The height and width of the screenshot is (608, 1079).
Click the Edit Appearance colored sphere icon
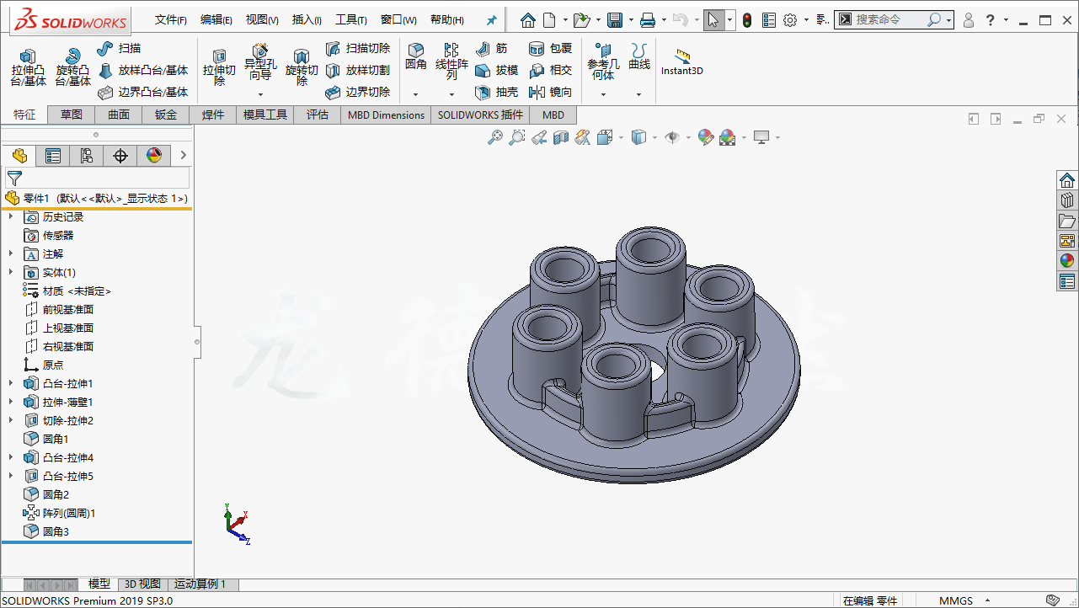click(x=705, y=137)
